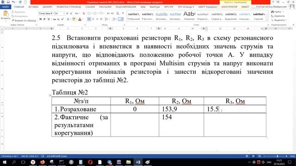Switch to the ВСТАВКА ribbon tab

tap(33, 7)
